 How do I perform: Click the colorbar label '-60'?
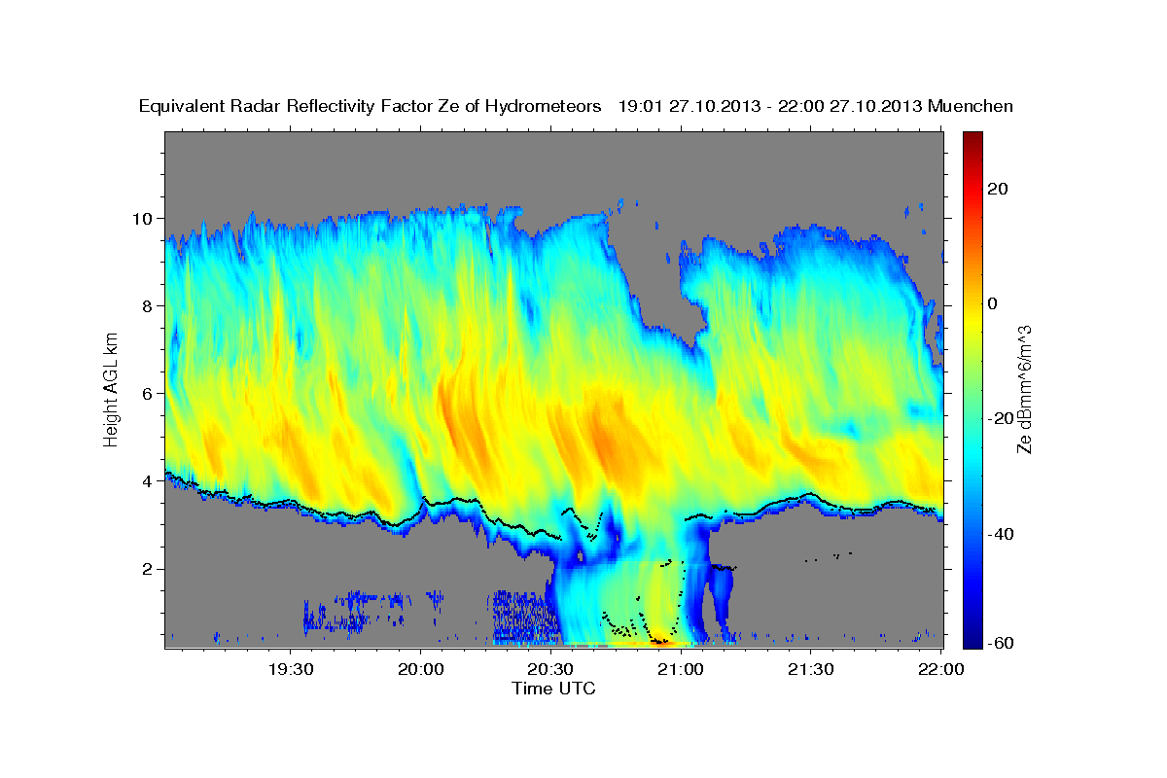point(1002,643)
